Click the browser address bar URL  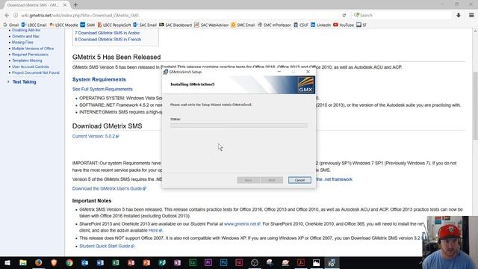pos(80,15)
